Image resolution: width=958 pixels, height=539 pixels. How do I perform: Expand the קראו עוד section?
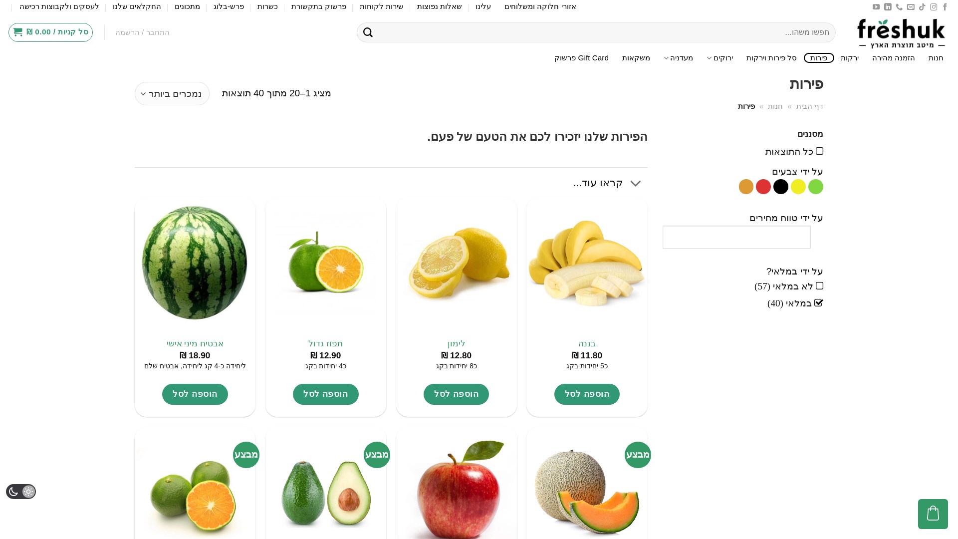point(607,183)
